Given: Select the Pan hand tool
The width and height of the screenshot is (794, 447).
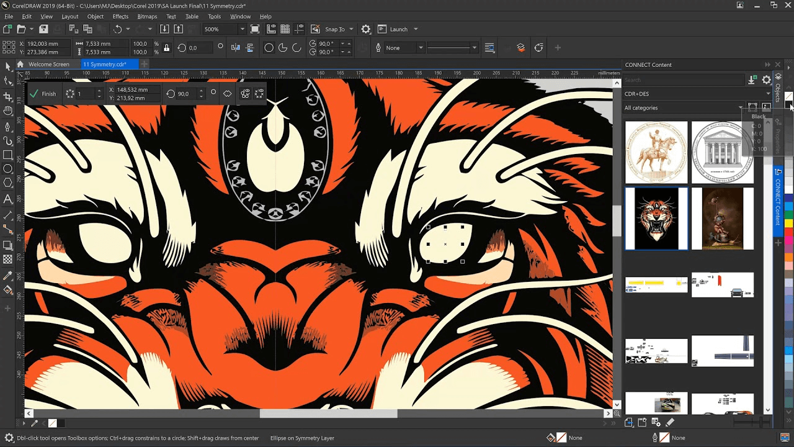Looking at the screenshot, I should point(8,111).
